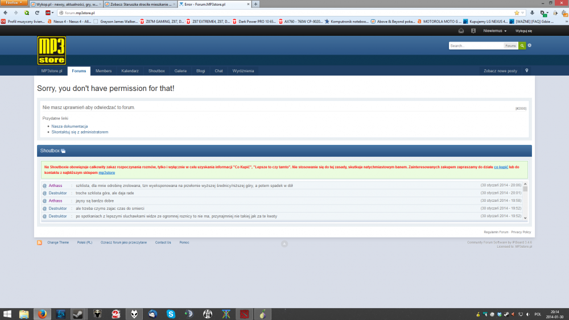569x320 pixels.
Task: Open the Skontaktuj się z administratorem link
Action: tap(80, 132)
